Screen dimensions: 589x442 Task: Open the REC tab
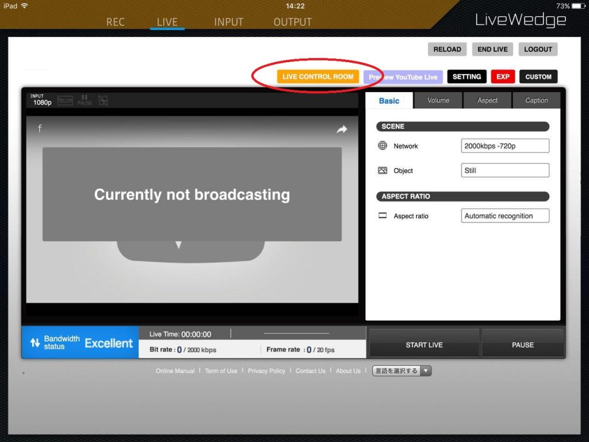point(115,22)
